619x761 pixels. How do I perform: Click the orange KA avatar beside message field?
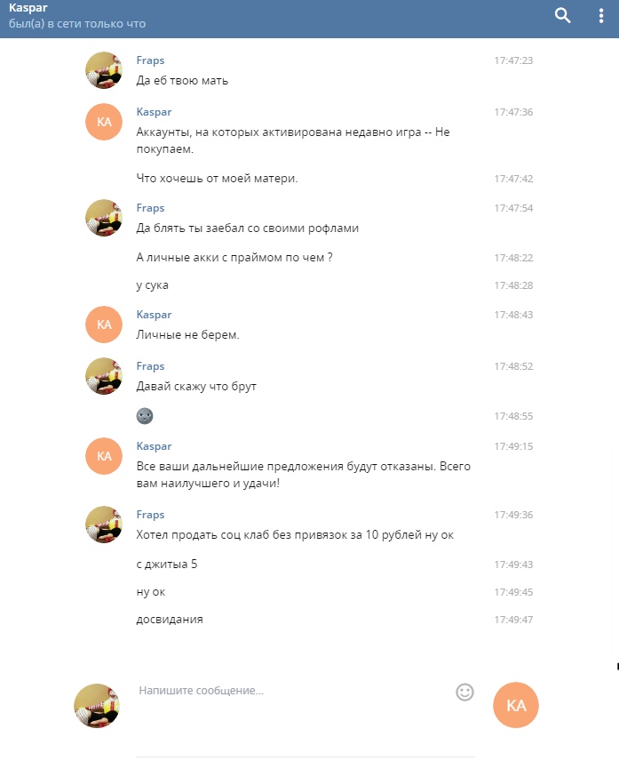[x=516, y=705]
